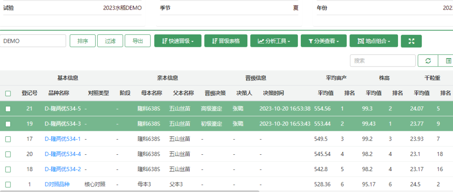
Task: Click the 品种名称 column header
Action: tap(59, 93)
